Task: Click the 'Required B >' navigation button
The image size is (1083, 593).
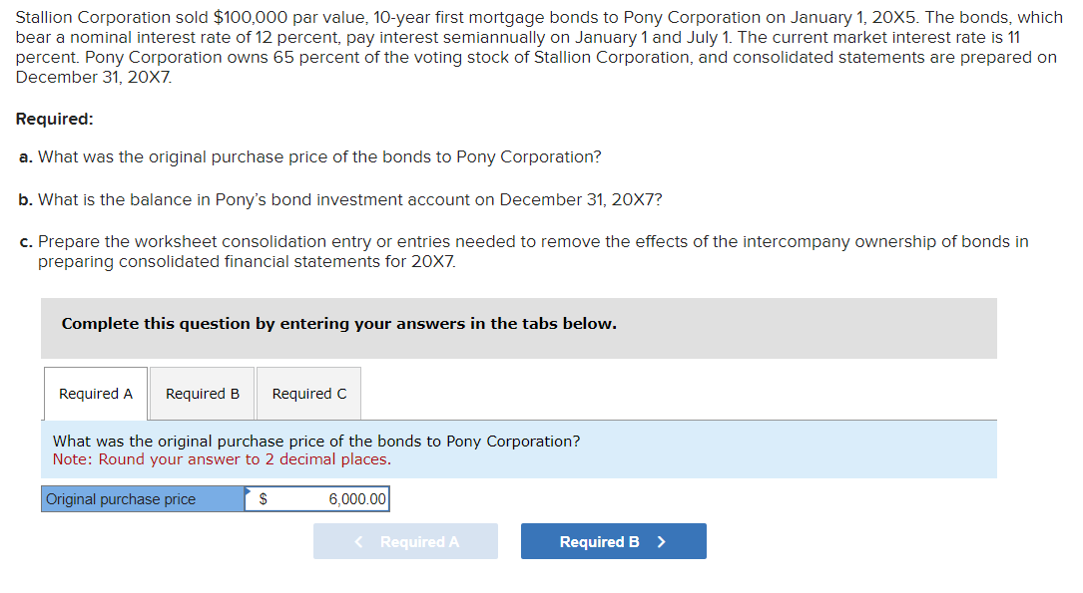Action: (613, 540)
